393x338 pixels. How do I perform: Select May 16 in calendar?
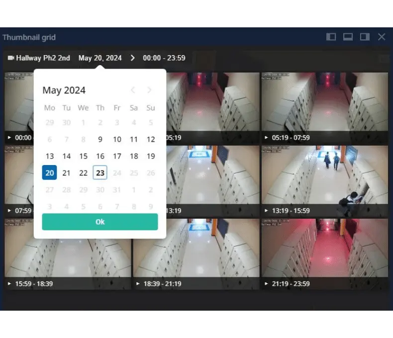coord(100,156)
